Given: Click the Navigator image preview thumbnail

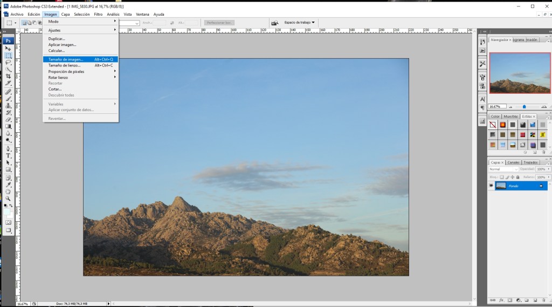Looking at the screenshot, I should [520, 73].
